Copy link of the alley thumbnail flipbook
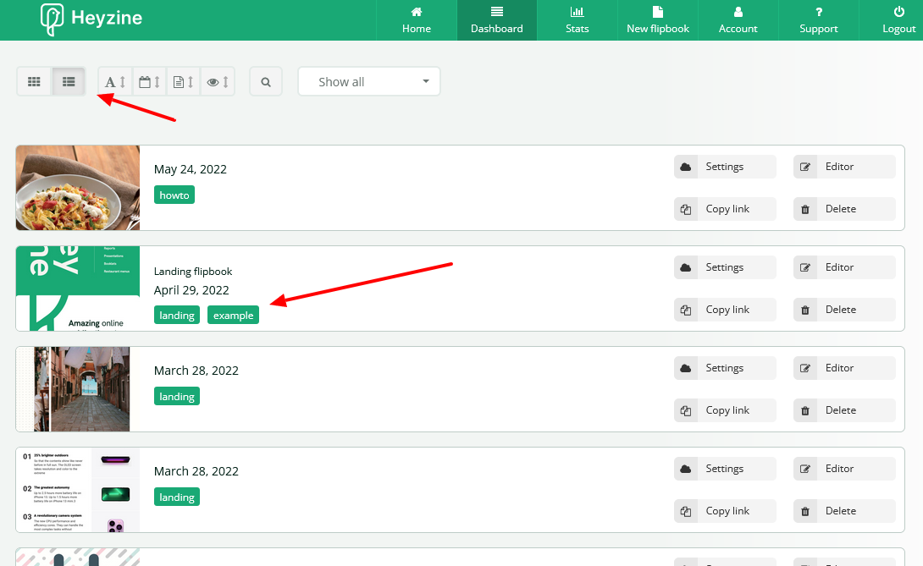The width and height of the screenshot is (923, 566). (725, 410)
